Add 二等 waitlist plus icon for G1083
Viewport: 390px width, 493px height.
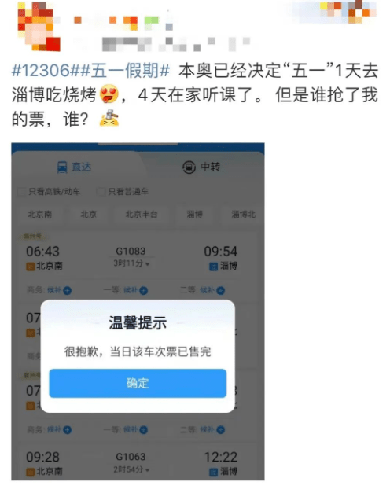(220, 290)
